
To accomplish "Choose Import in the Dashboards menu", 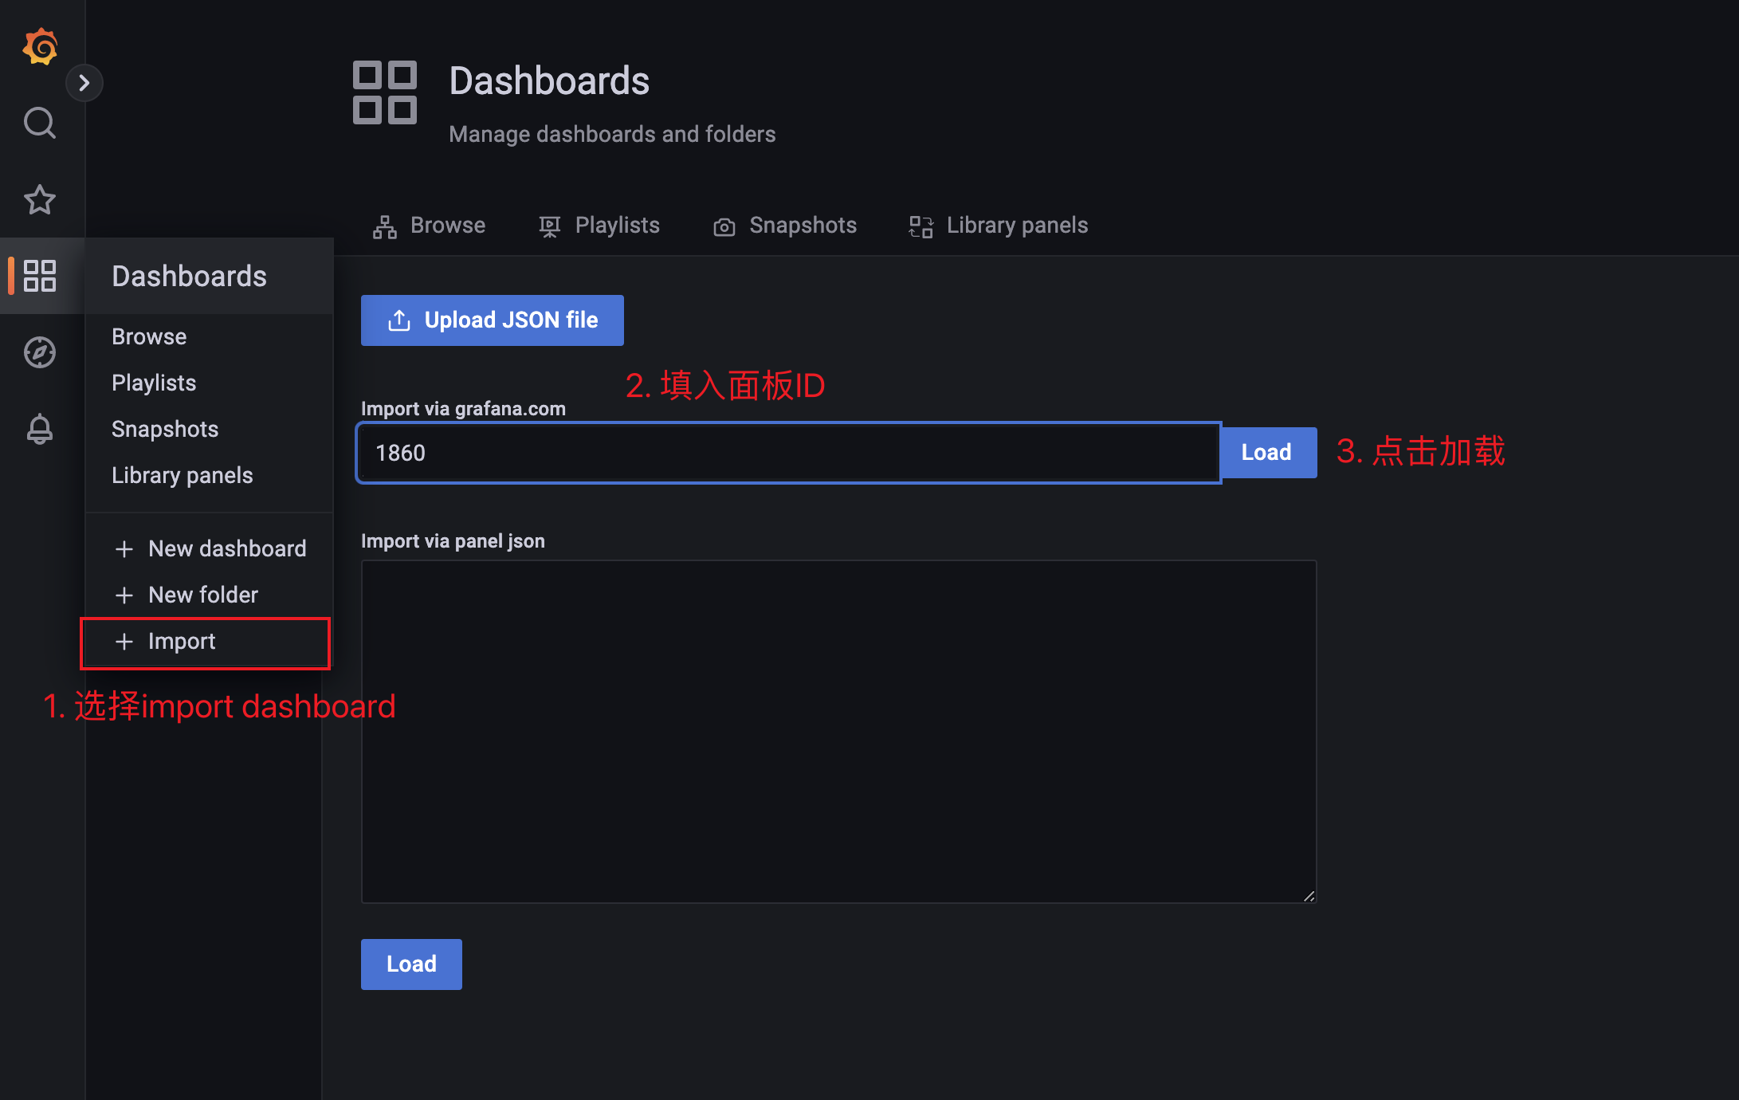I will pyautogui.click(x=182, y=642).
